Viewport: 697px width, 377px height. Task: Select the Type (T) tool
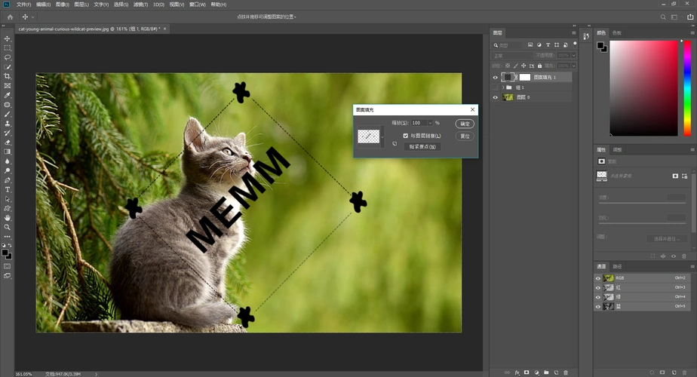point(8,190)
